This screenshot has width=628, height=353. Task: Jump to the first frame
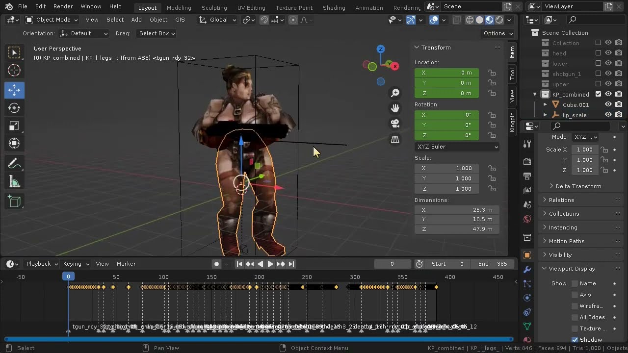point(239,264)
